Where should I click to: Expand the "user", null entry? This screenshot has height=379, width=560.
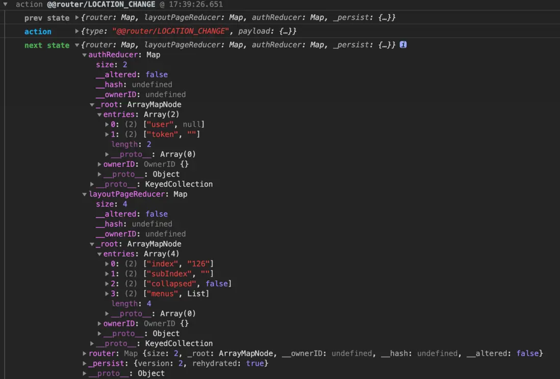tap(107, 124)
